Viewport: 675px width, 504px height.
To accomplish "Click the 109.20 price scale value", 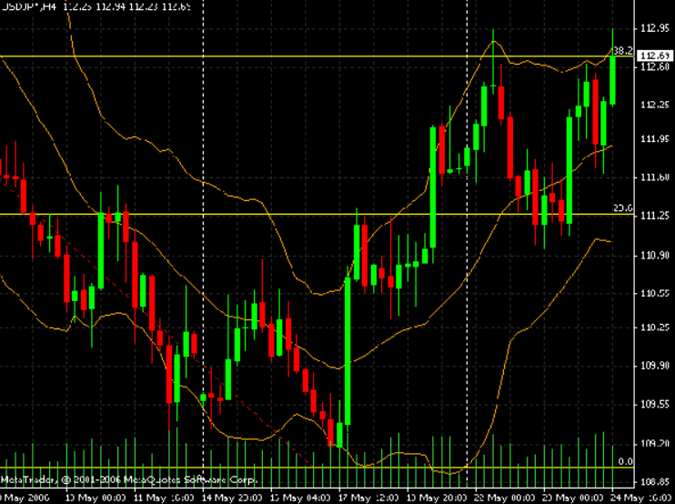I will tap(655, 443).
